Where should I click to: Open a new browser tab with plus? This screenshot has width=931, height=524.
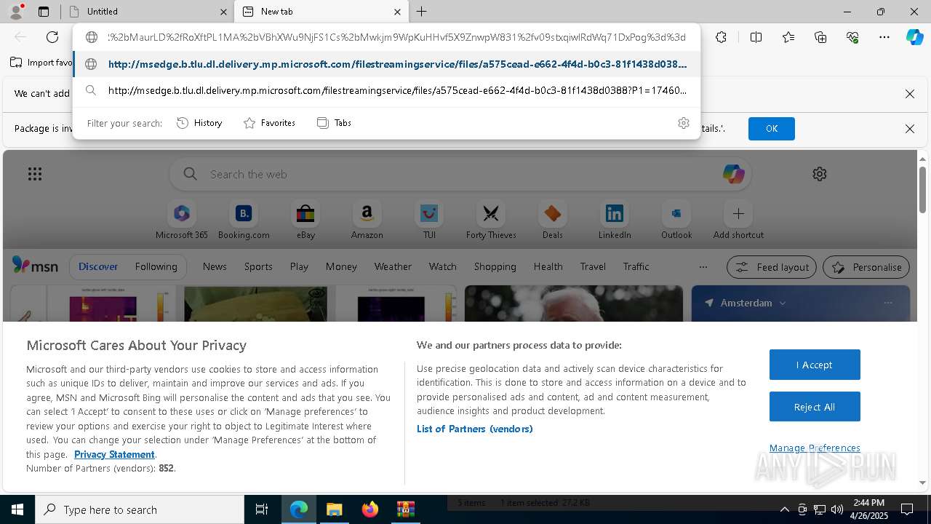point(422,12)
